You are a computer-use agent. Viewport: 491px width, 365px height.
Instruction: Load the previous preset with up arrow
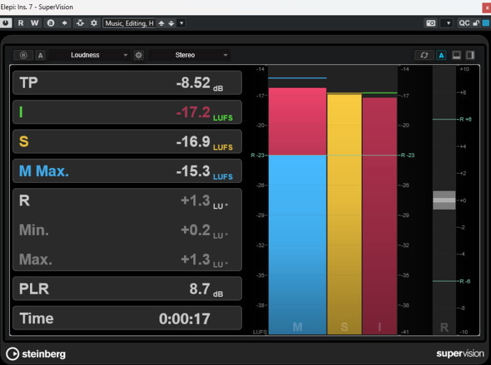(161, 23)
